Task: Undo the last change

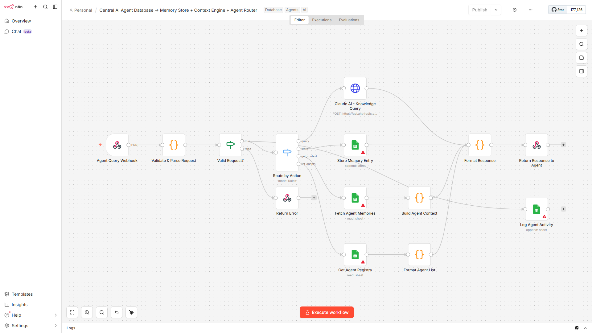Action: 116,312
